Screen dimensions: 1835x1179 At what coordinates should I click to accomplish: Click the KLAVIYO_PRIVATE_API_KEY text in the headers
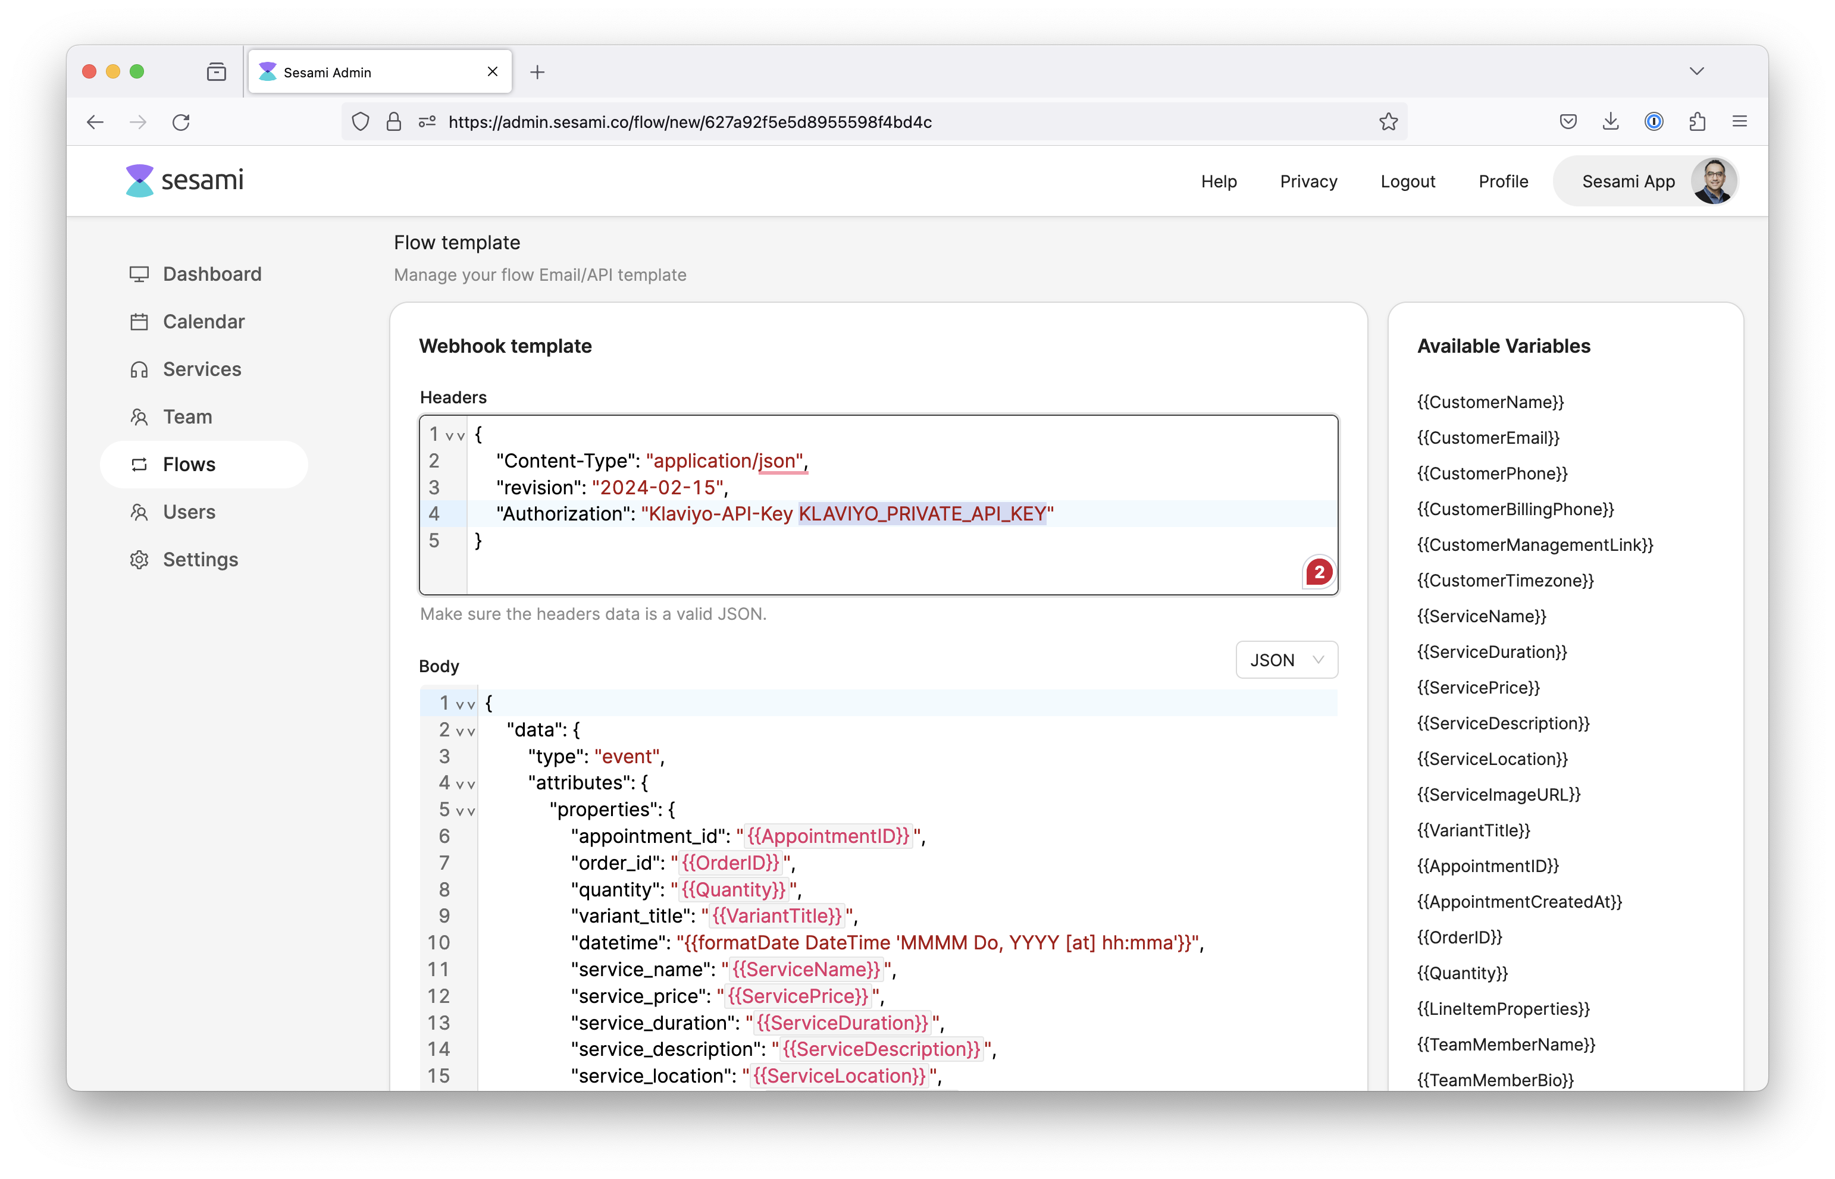pos(922,514)
